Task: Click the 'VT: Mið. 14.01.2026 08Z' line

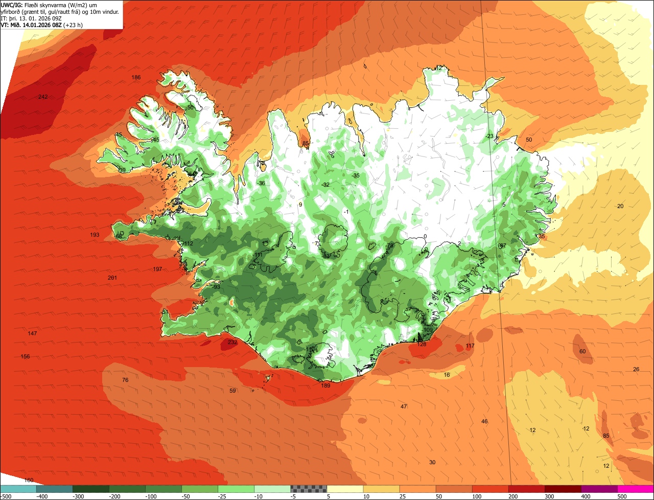Action: coord(42,25)
